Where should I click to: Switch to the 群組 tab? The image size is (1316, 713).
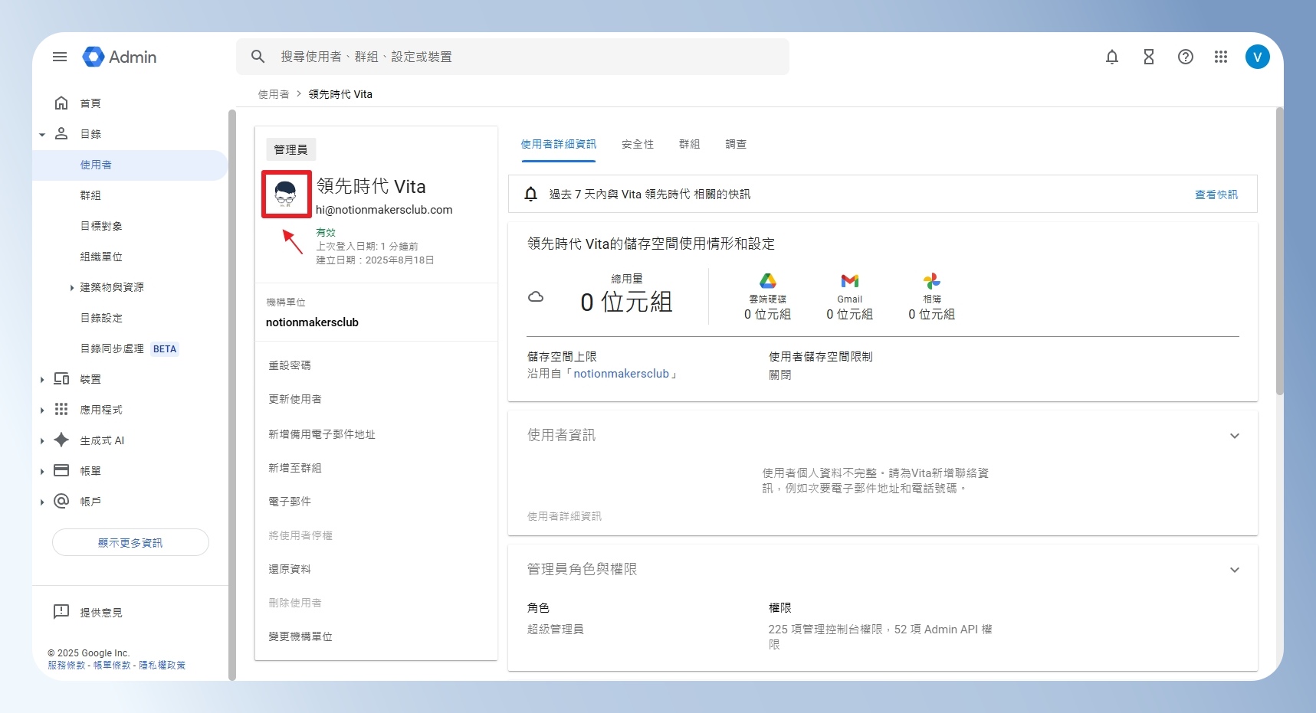coord(689,144)
